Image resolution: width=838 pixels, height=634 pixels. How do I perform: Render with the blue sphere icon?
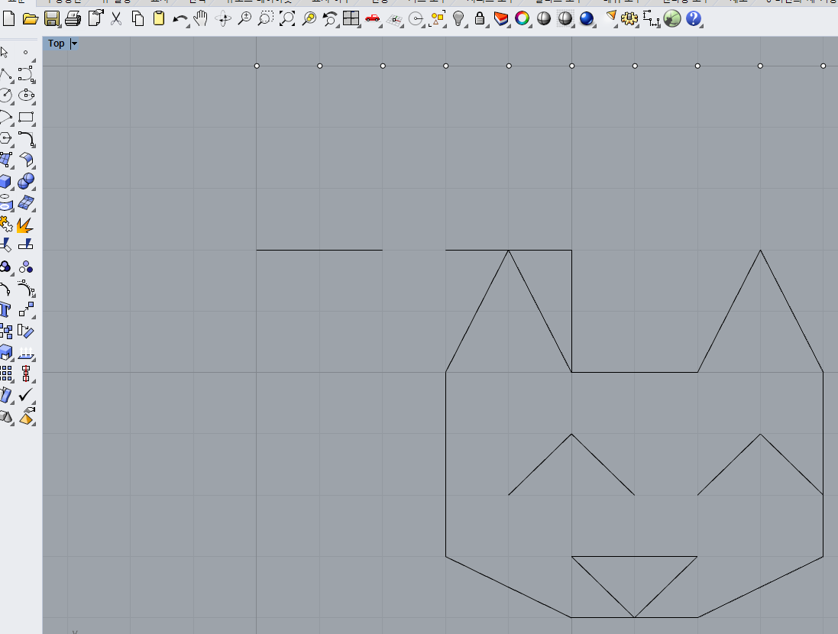586,18
